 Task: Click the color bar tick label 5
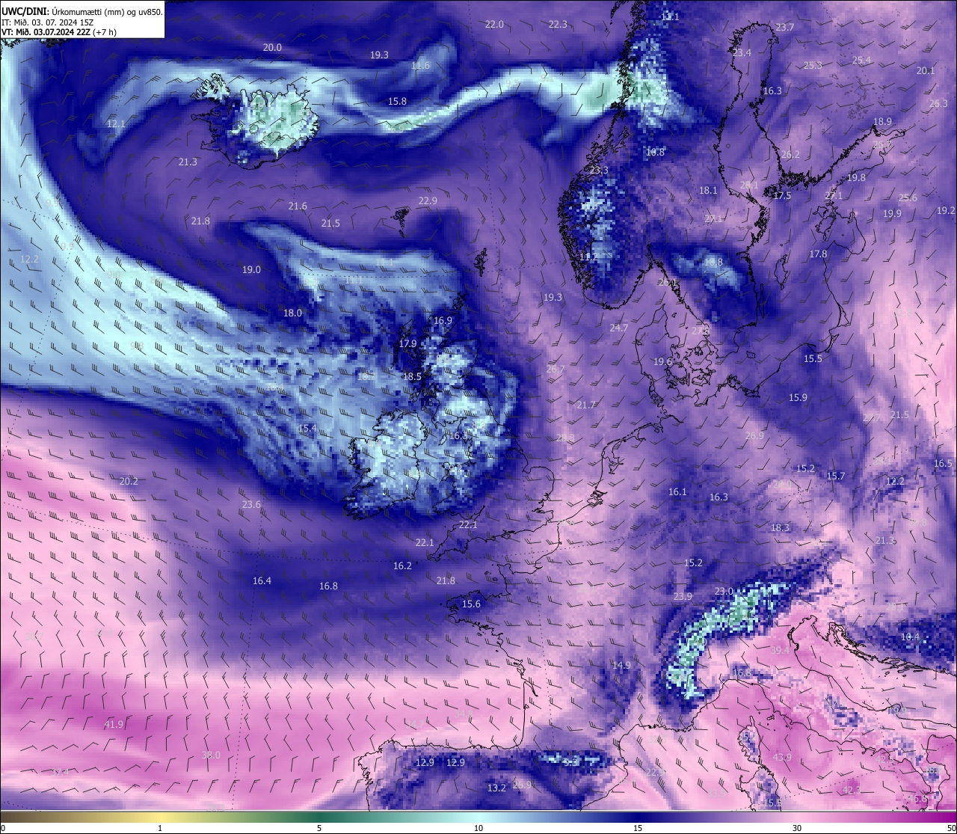pos(319,828)
